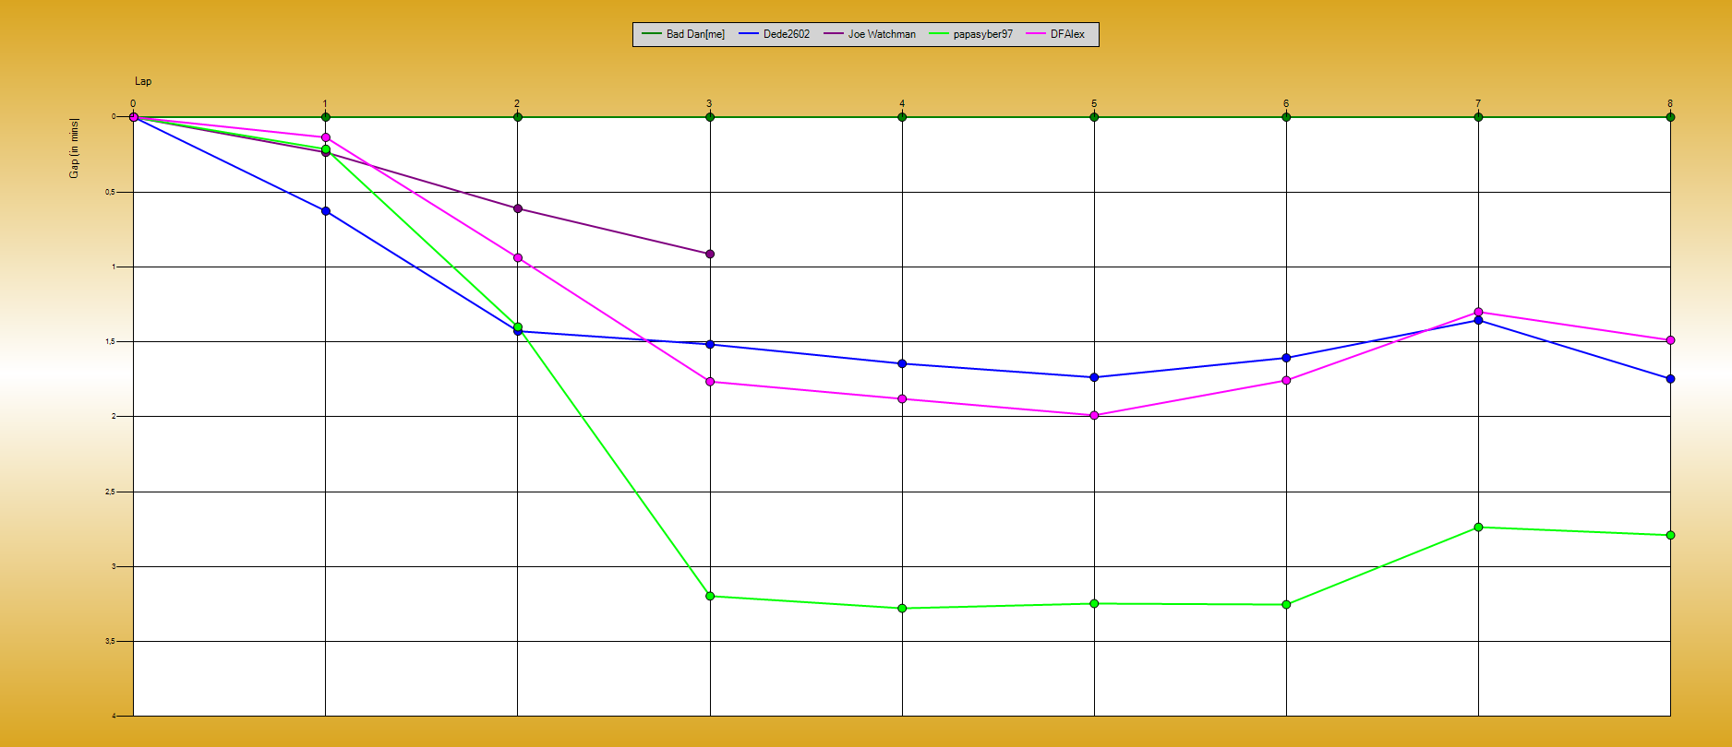The height and width of the screenshot is (747, 1732).
Task: Click DFAlex's magenta point at lap 2
Action: [518, 257]
